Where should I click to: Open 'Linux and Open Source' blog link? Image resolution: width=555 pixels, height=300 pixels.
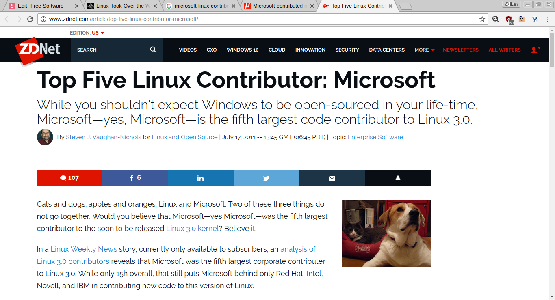point(185,137)
